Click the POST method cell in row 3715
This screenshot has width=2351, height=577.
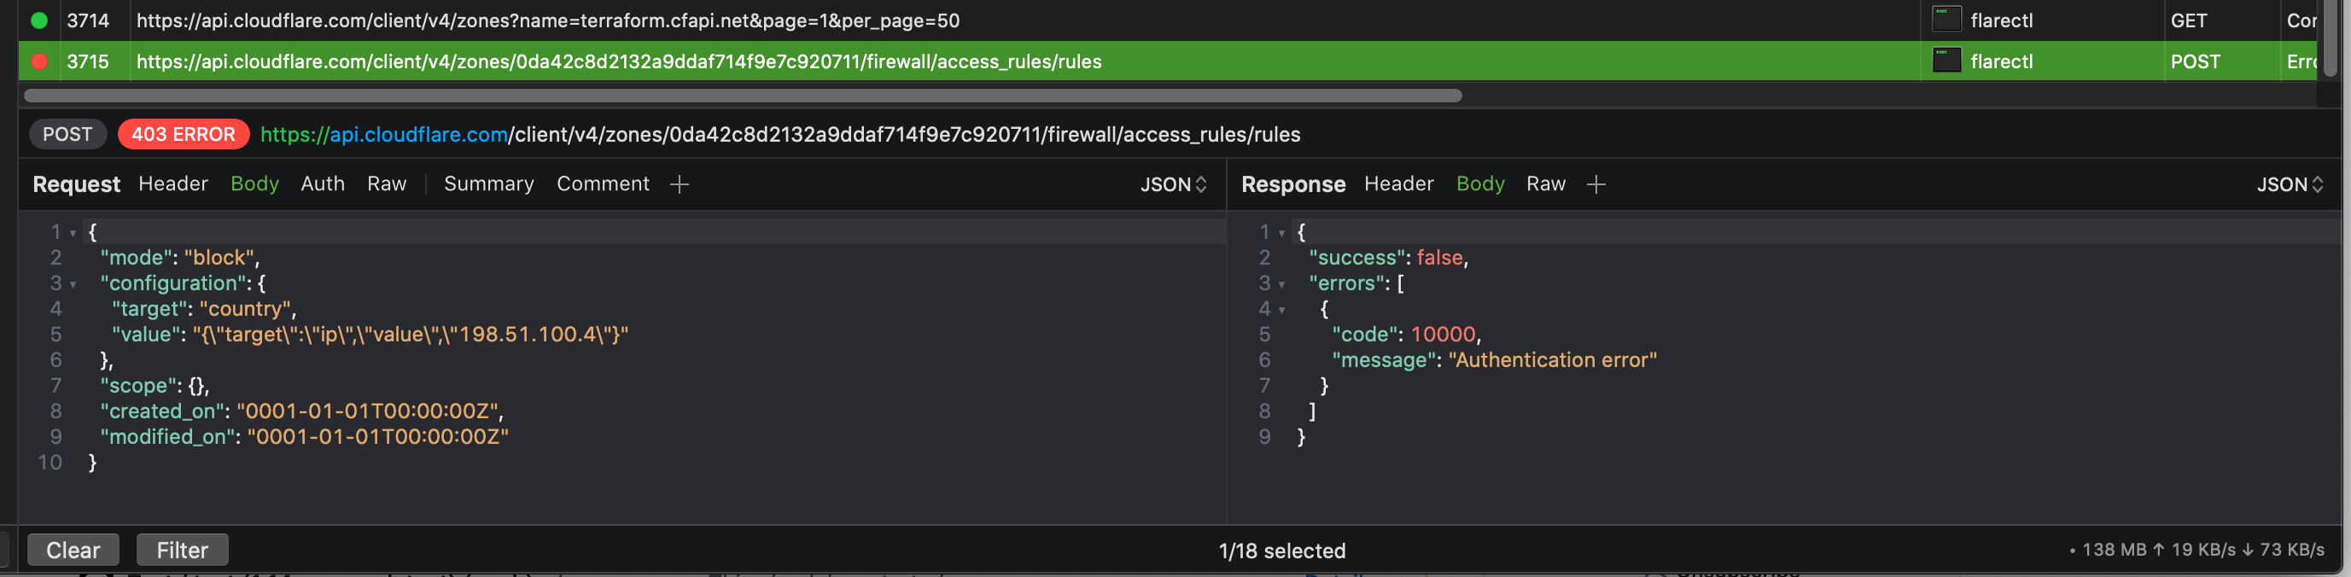coord(2195,61)
